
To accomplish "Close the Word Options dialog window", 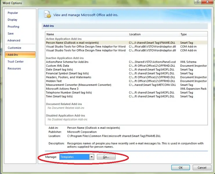I will point(207,2).
